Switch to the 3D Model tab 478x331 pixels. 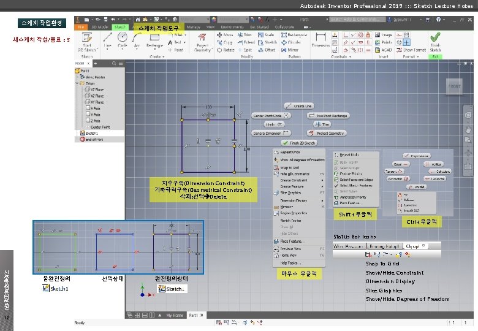tap(100, 27)
